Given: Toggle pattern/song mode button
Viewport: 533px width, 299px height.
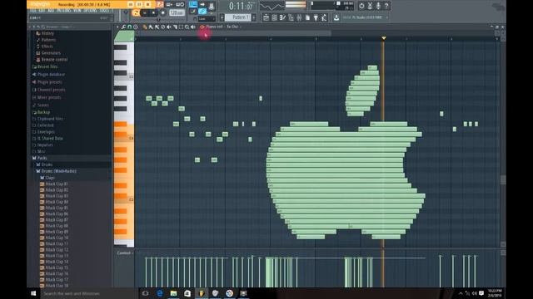Looking at the screenshot, I should (x=135, y=12).
